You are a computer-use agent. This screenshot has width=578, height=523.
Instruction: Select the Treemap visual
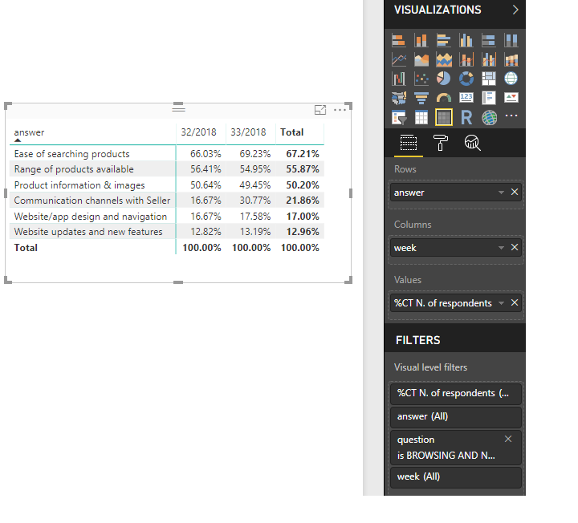point(489,79)
